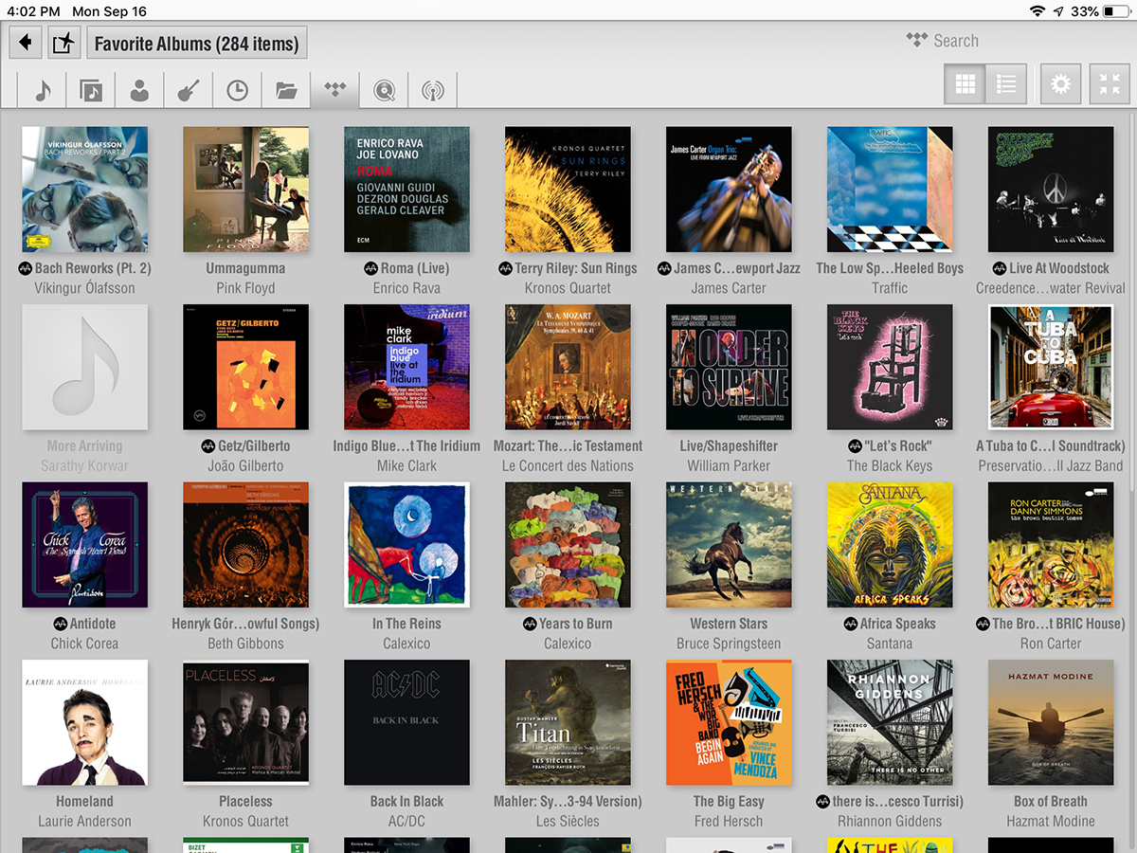Open the Songs tab with the music note
Image resolution: width=1137 pixels, height=853 pixels.
click(43, 90)
